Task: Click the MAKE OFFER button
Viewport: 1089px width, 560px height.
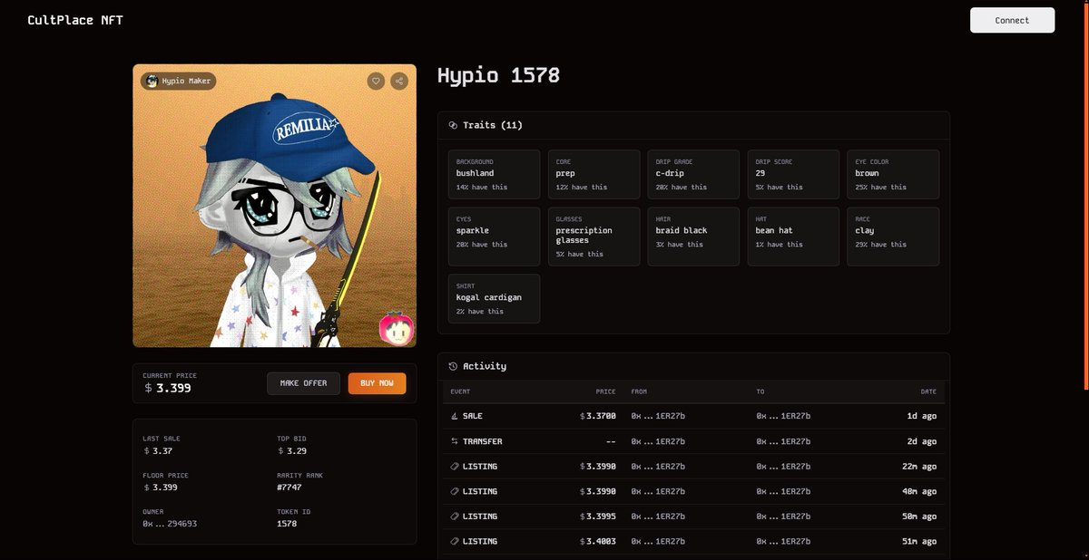Action: point(303,383)
